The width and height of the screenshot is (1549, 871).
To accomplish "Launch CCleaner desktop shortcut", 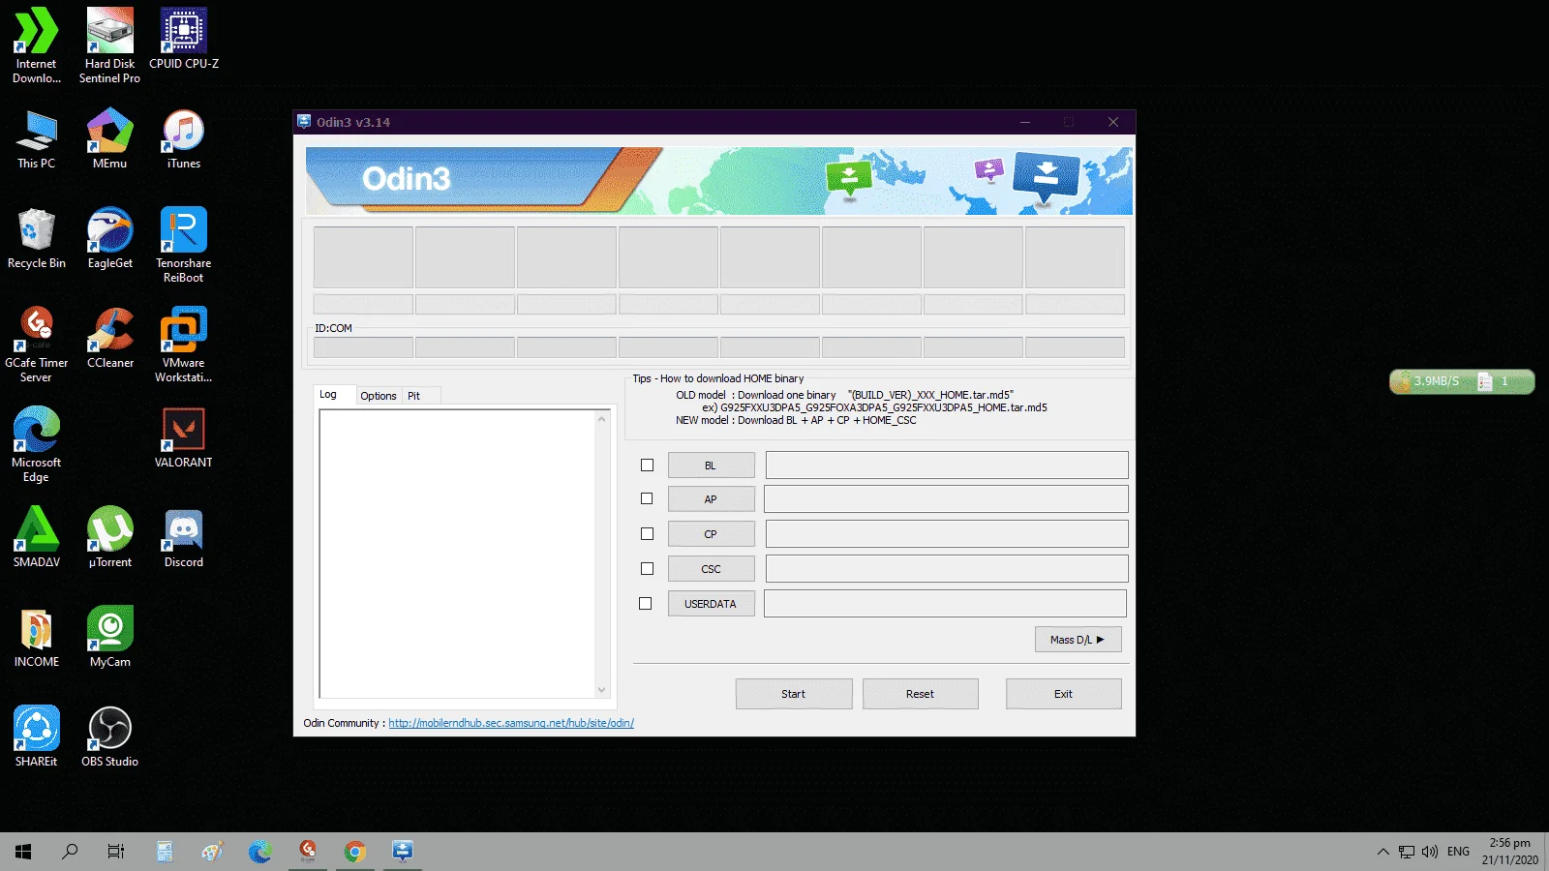I will pos(109,338).
